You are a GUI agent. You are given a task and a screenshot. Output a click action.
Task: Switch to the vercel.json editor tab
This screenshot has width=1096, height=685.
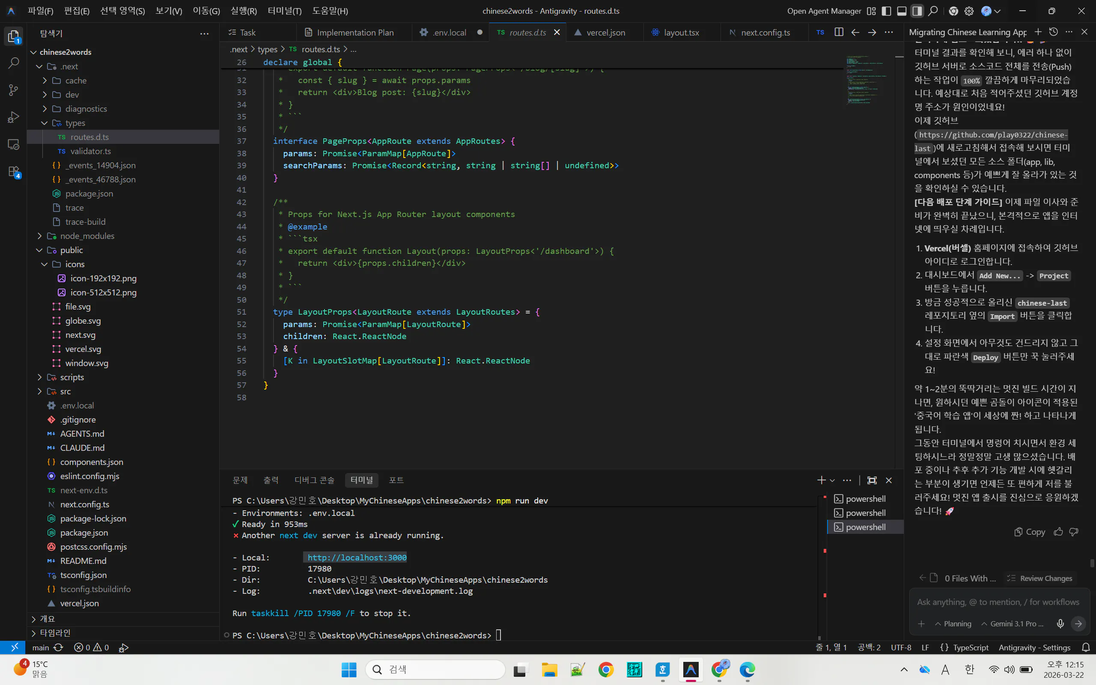click(605, 33)
